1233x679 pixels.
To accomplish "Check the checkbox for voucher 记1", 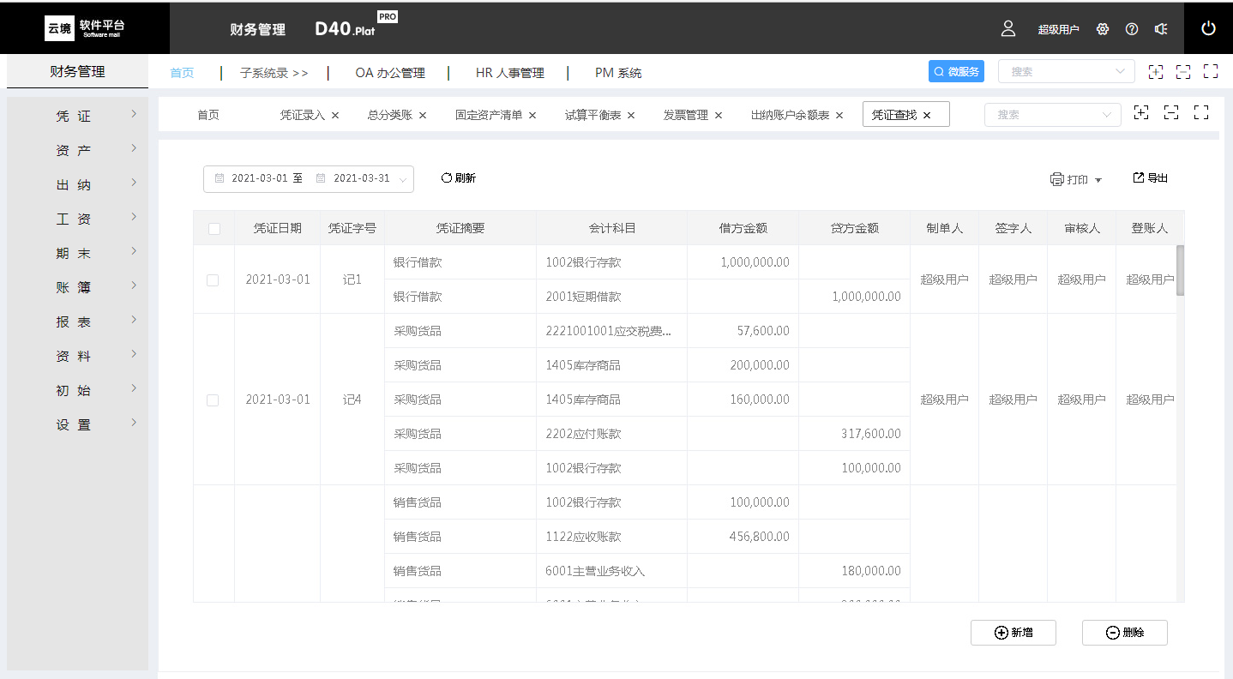I will click(x=213, y=280).
